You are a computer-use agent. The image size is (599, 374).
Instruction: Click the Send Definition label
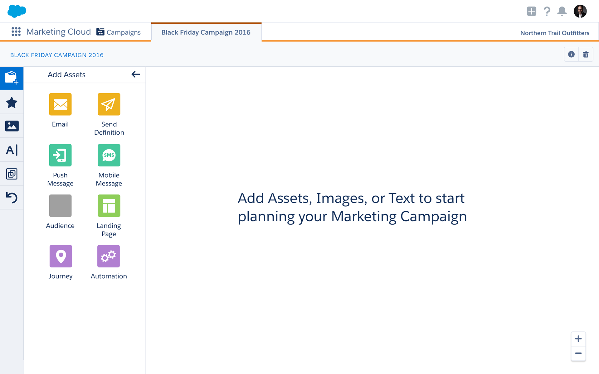(109, 128)
